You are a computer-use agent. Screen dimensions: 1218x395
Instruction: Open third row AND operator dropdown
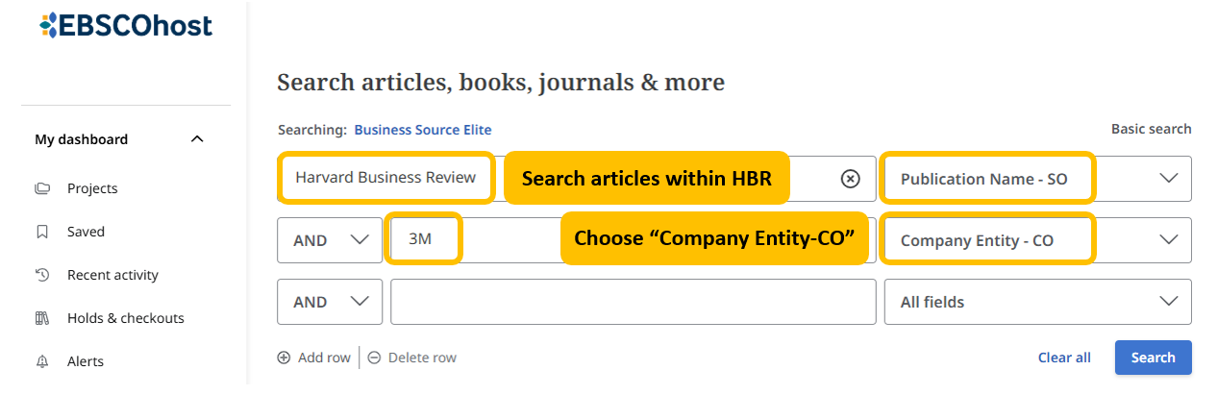[x=330, y=302]
